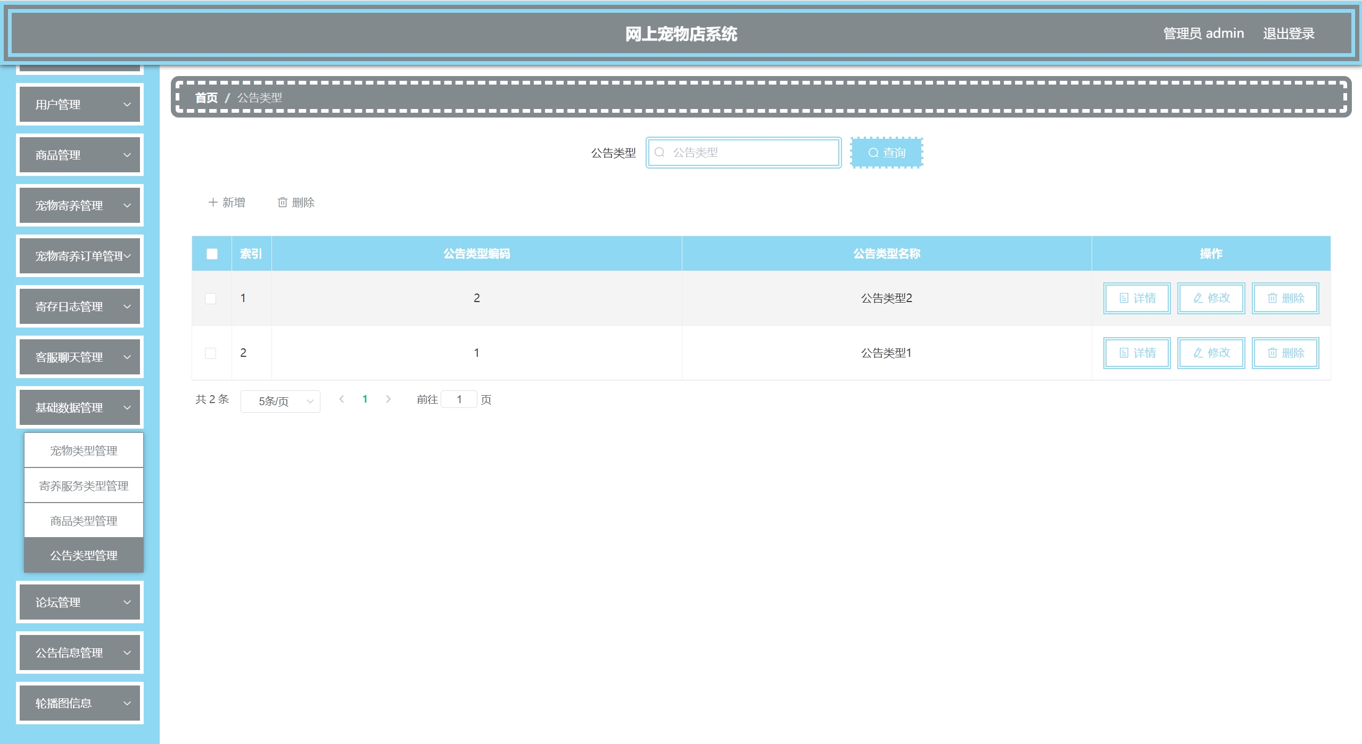Click 修改 edit button for 公告类型1
The height and width of the screenshot is (744, 1362).
tap(1211, 353)
